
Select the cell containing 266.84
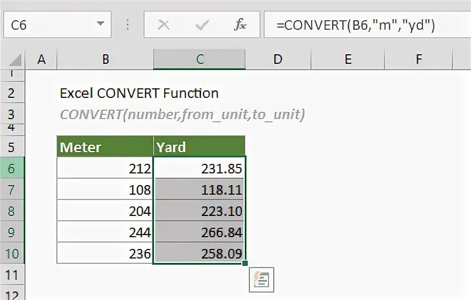[199, 232]
